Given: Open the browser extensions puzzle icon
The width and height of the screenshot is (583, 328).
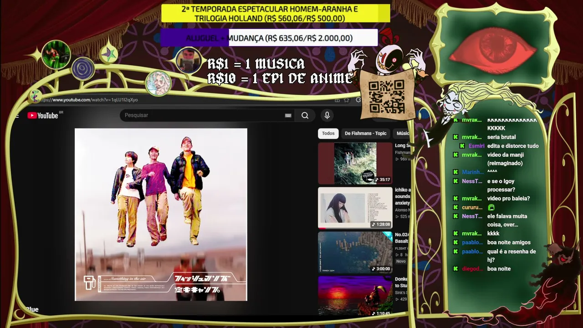Looking at the screenshot, I should pyautogui.click(x=358, y=100).
